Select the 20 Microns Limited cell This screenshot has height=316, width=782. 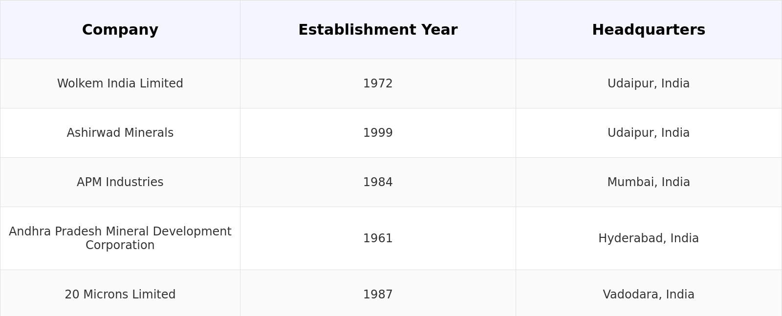[x=120, y=295]
